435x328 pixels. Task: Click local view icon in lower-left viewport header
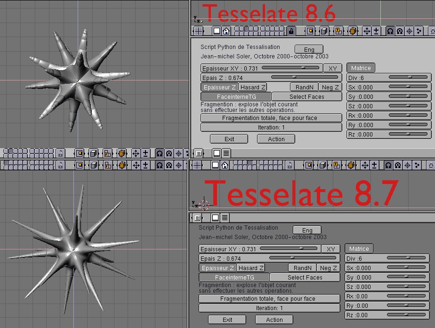[x=80, y=165]
